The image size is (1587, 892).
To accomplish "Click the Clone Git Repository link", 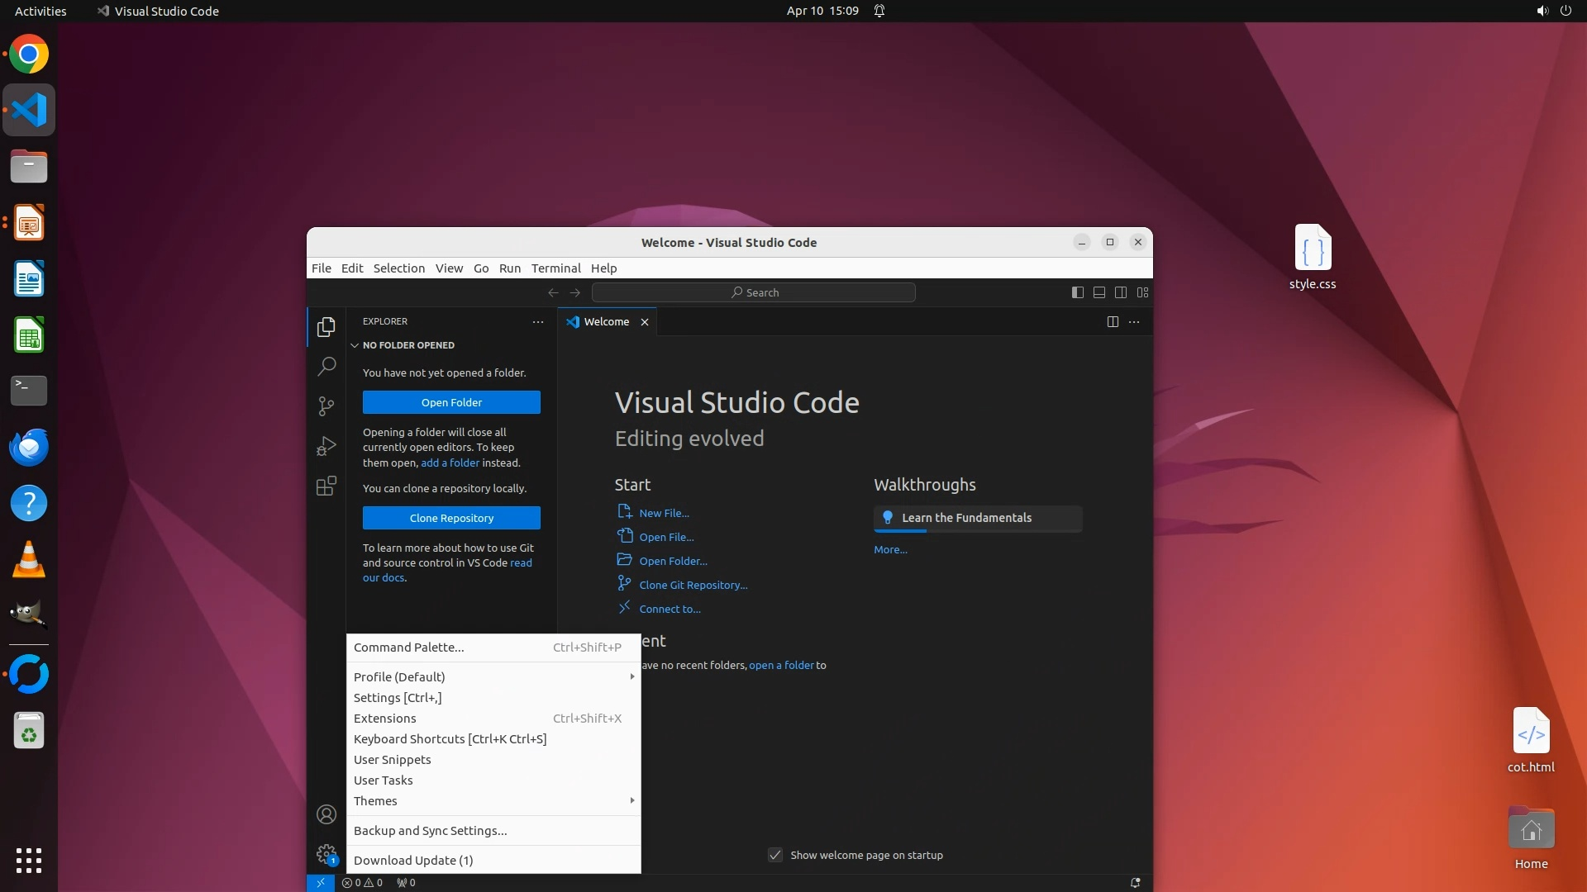I will (693, 585).
